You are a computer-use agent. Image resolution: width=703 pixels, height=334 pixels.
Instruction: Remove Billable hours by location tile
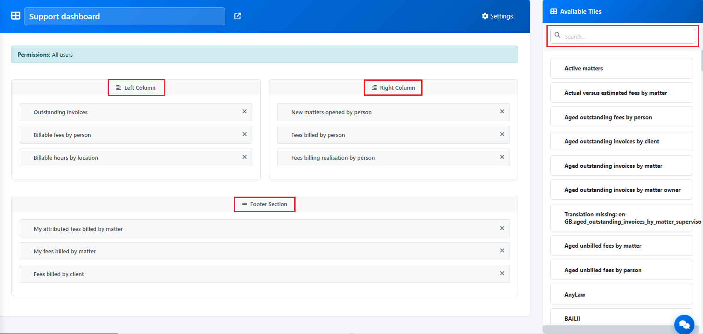(244, 157)
